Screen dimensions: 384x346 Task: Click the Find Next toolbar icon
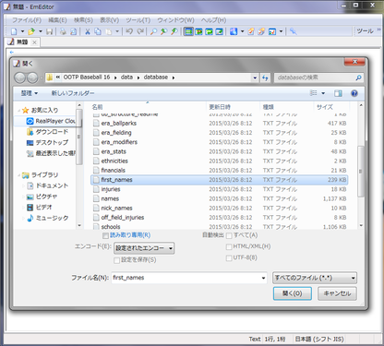(163, 31)
